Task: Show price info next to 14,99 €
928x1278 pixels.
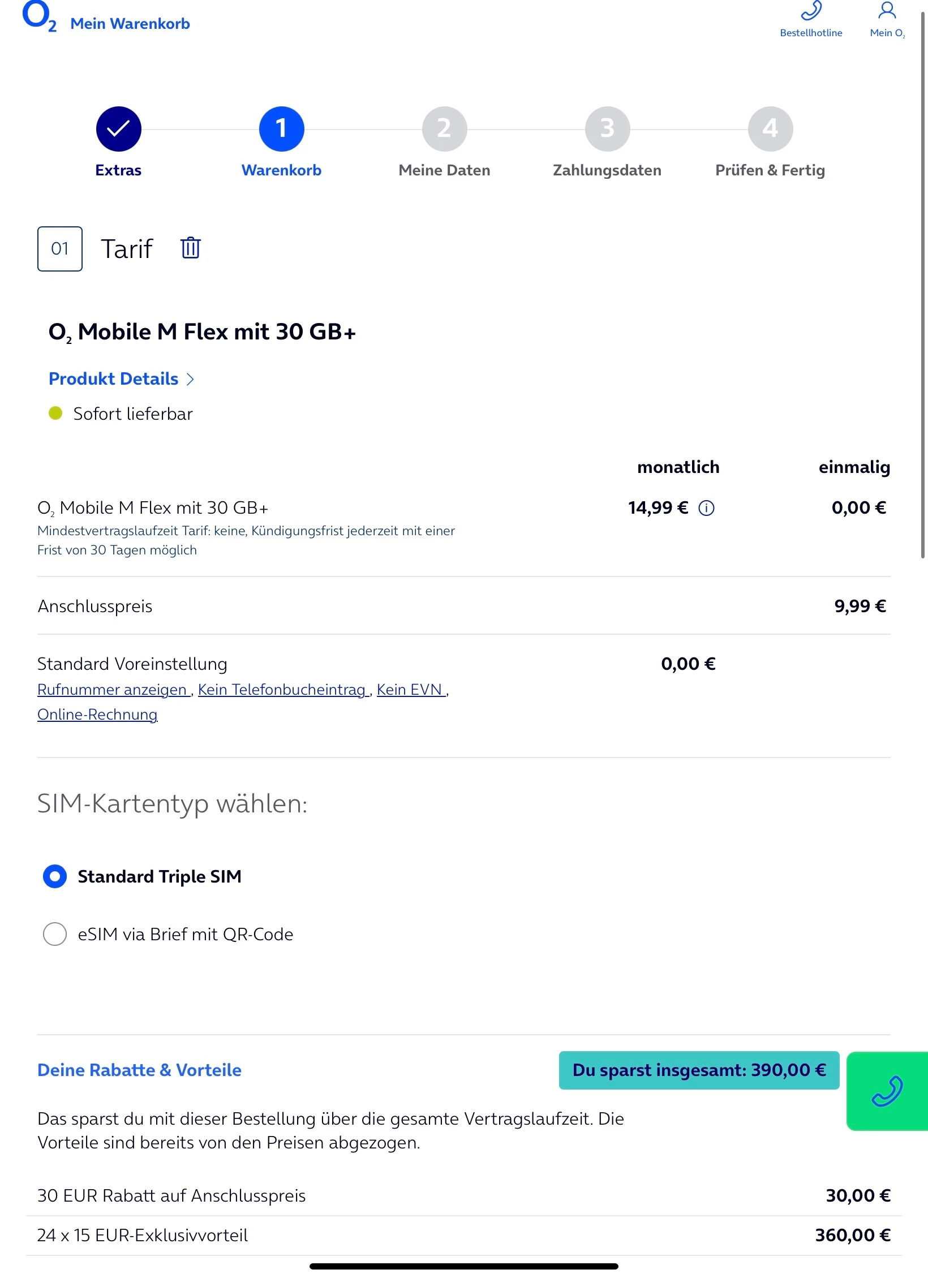Action: click(706, 508)
